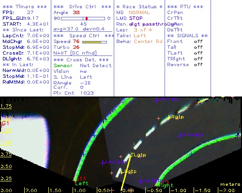Click the 1.75 meter axis label
Screen dimensions: 242x193
(6, 106)
